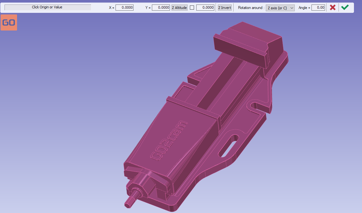Select the Angle input field

318,8
